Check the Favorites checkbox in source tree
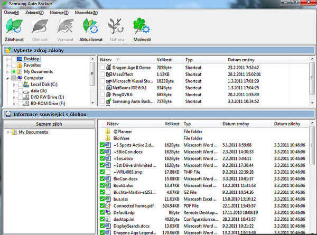The height and width of the screenshot is (235, 317). pos(14,65)
